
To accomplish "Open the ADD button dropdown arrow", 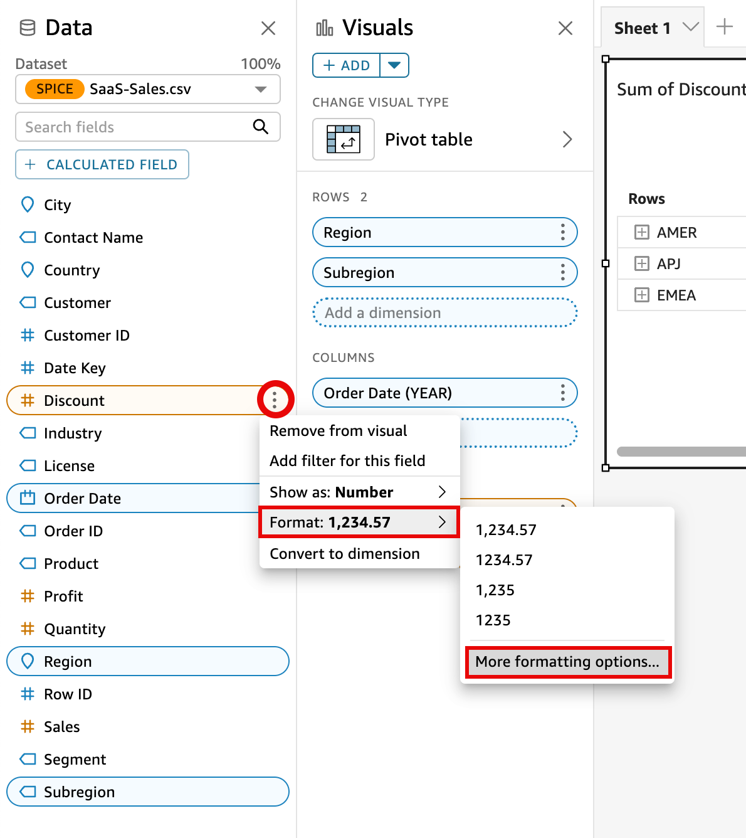I will [x=394, y=65].
